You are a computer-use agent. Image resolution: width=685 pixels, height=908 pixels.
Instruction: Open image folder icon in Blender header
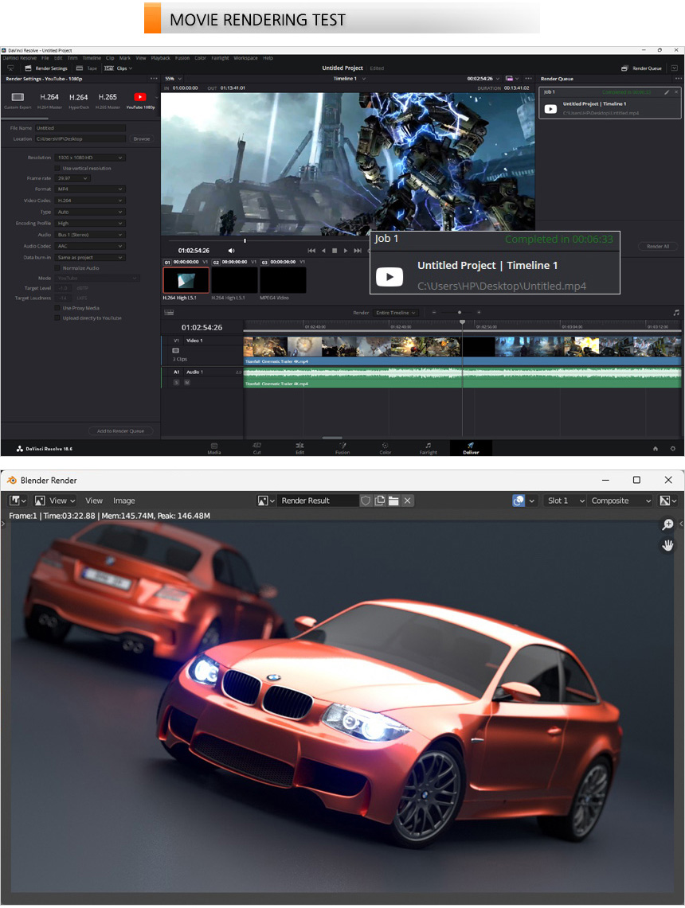coord(393,501)
